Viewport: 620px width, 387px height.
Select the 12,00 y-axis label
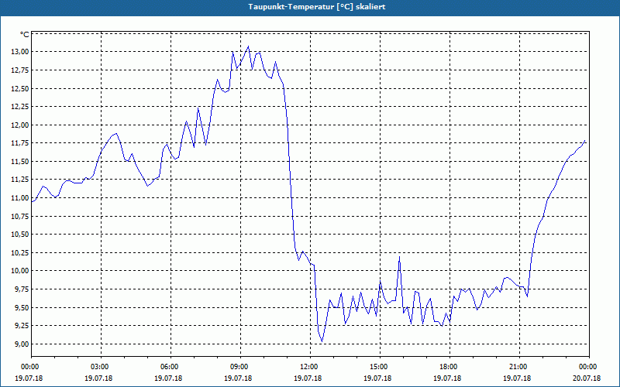point(20,125)
